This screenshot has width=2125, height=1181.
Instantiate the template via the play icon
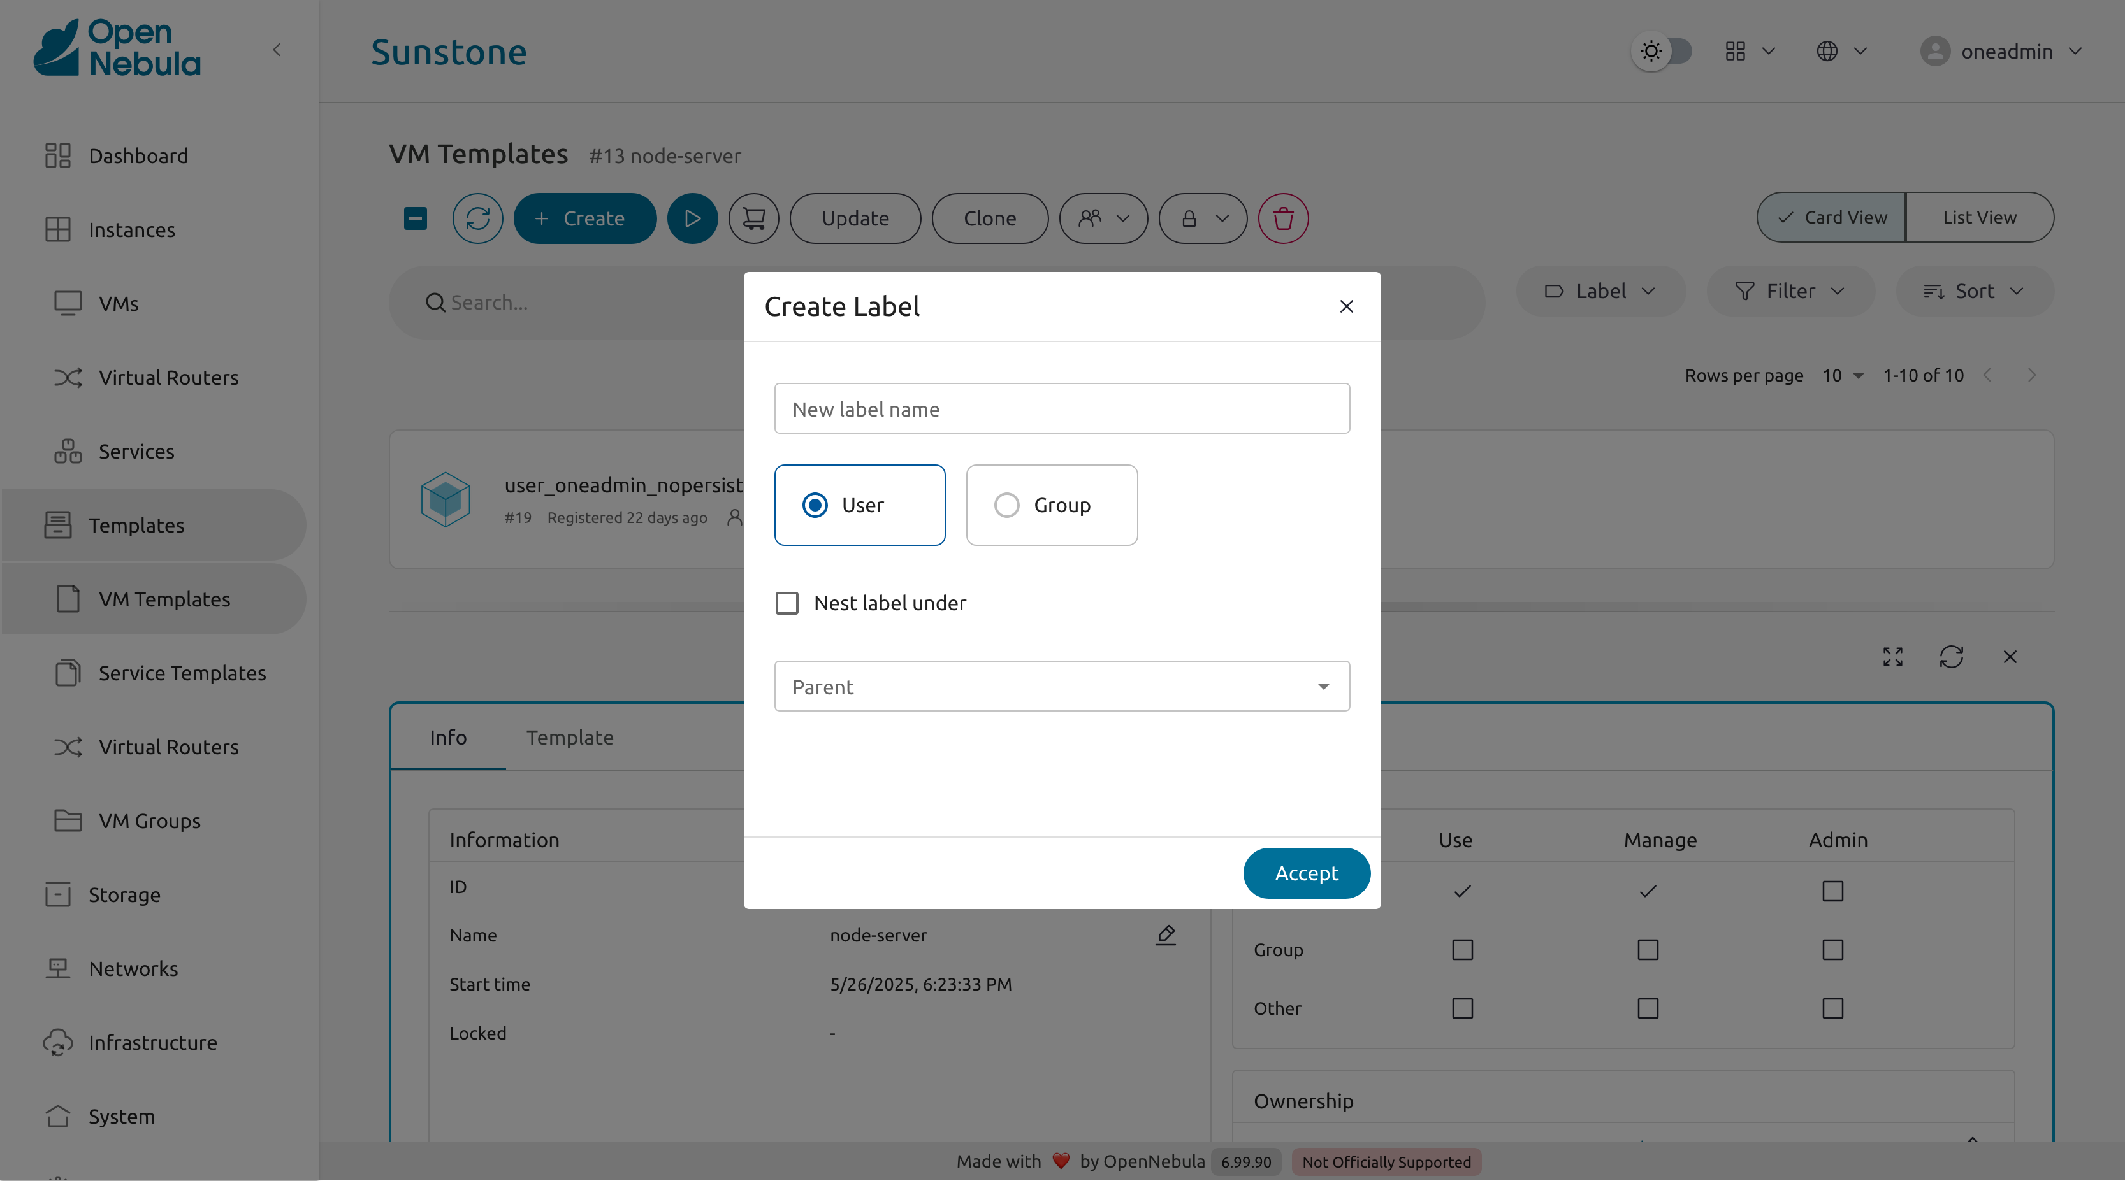click(692, 218)
